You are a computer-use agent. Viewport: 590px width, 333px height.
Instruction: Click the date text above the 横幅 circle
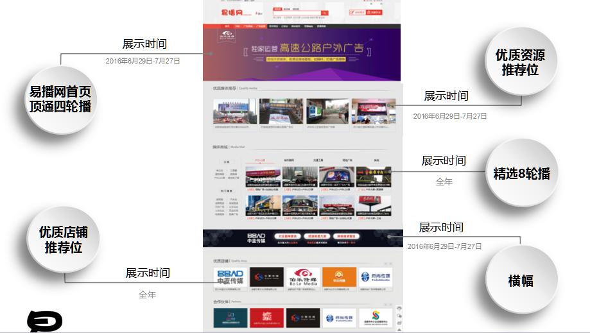point(444,246)
